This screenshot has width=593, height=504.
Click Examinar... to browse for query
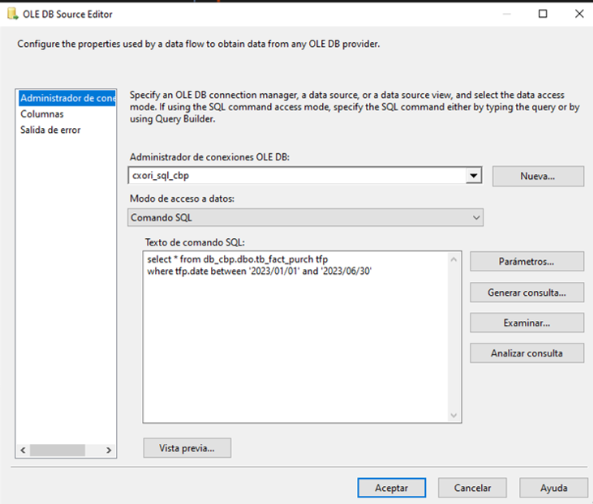point(526,322)
